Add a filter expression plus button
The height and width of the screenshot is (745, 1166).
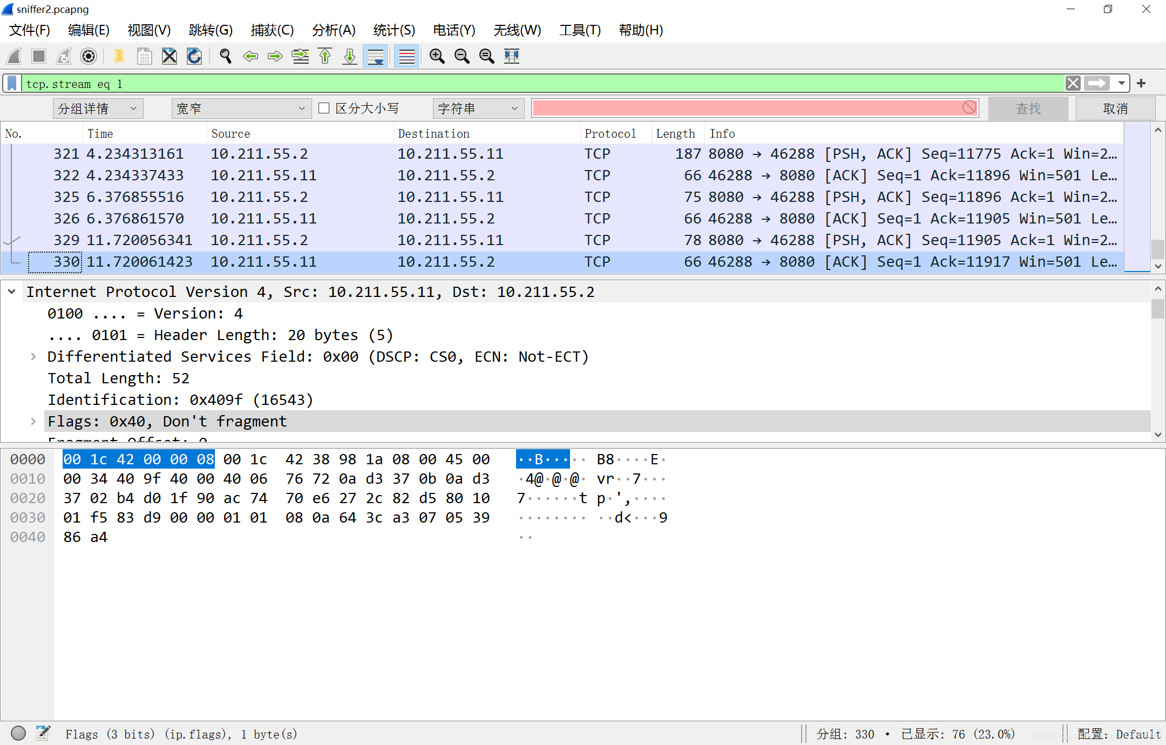pos(1141,84)
